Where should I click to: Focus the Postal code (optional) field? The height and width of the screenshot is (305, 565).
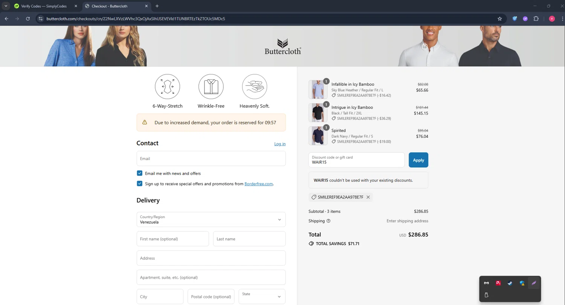[x=211, y=296]
